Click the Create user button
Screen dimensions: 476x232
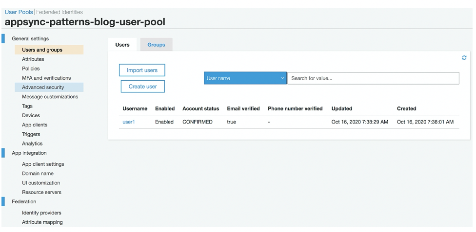tap(143, 86)
